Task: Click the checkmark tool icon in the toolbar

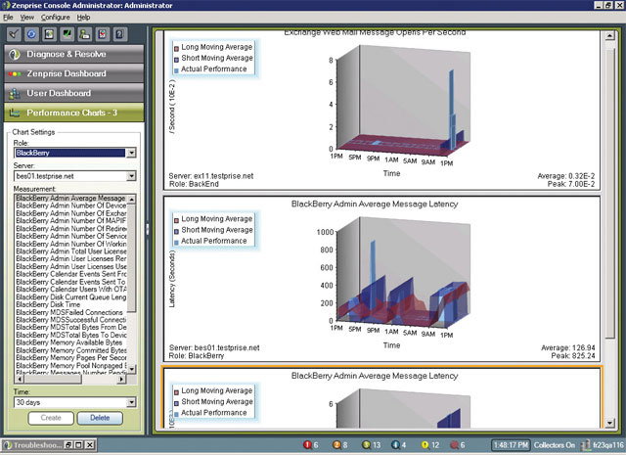Action: [14, 34]
